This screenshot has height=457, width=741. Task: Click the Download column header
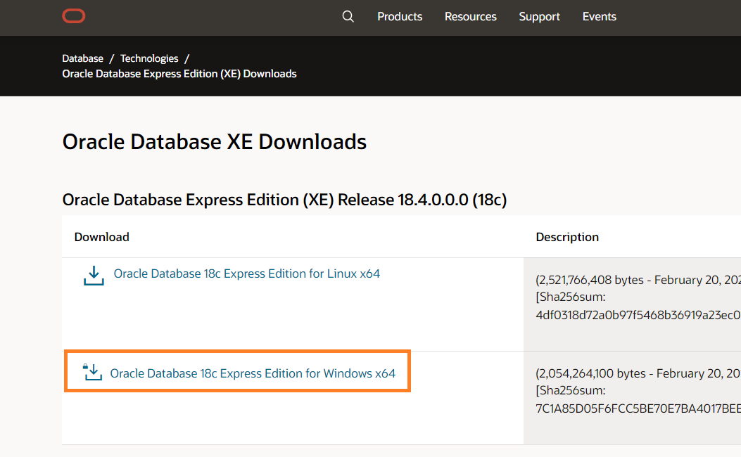pyautogui.click(x=101, y=237)
